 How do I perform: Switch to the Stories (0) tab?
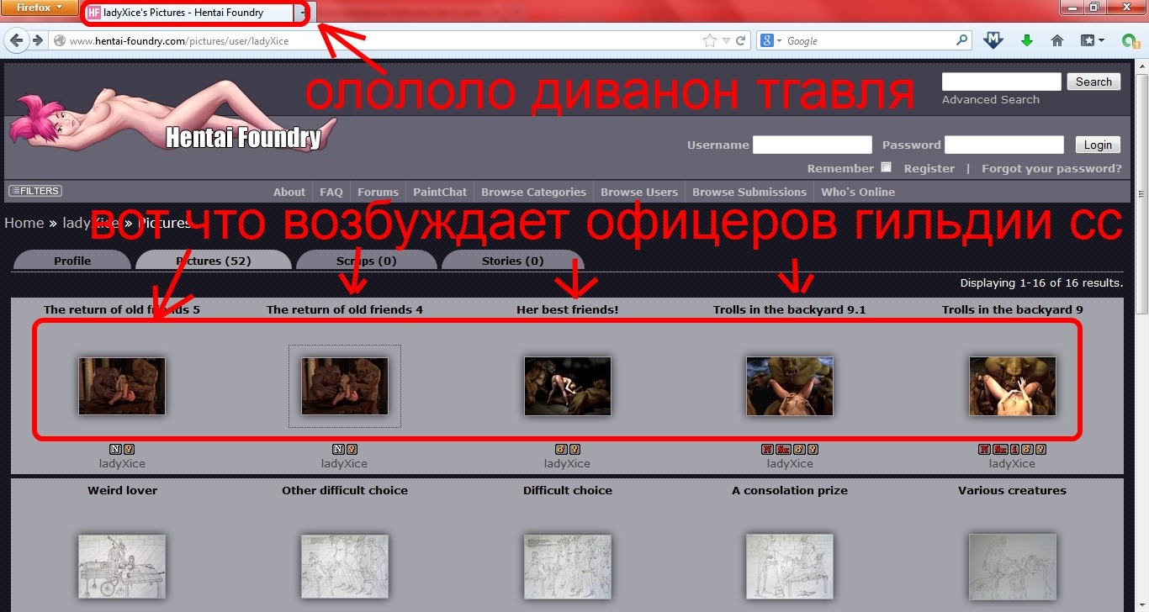tap(512, 261)
